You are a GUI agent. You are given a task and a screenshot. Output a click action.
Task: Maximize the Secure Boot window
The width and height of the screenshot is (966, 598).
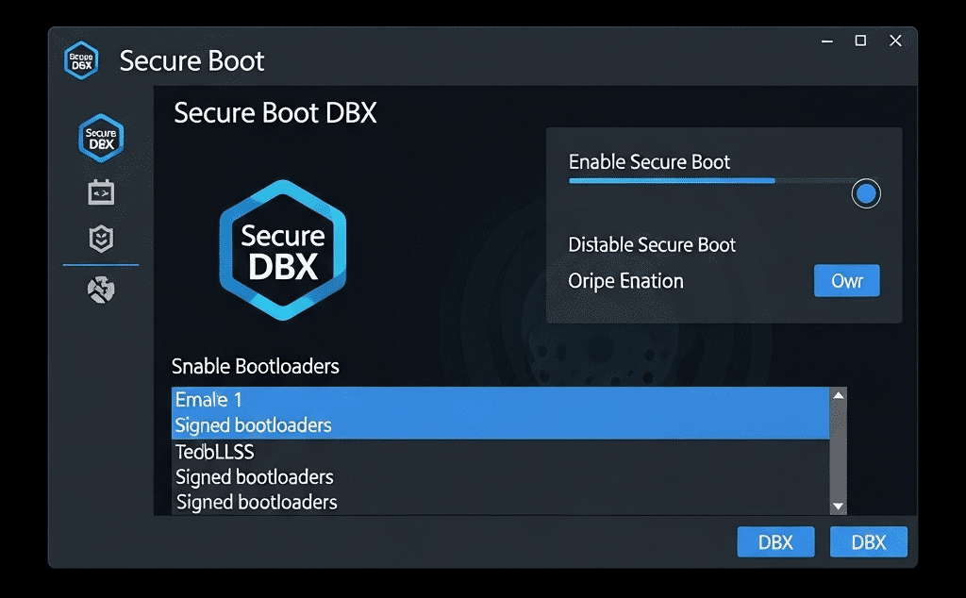click(860, 41)
